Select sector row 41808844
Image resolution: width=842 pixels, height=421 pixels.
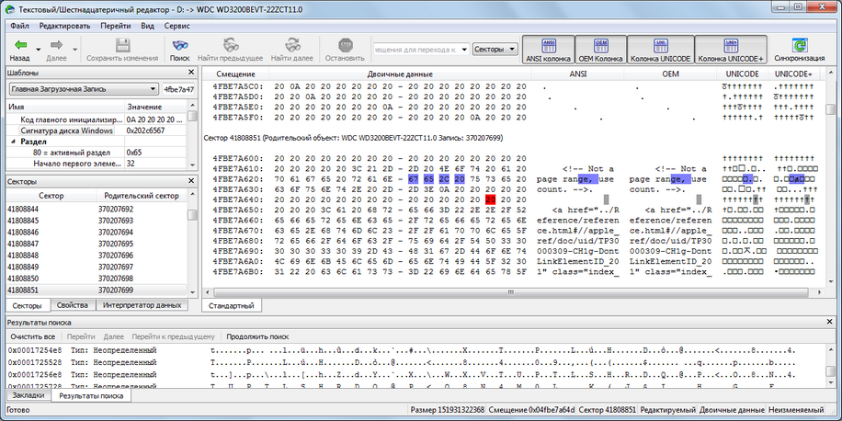point(97,209)
